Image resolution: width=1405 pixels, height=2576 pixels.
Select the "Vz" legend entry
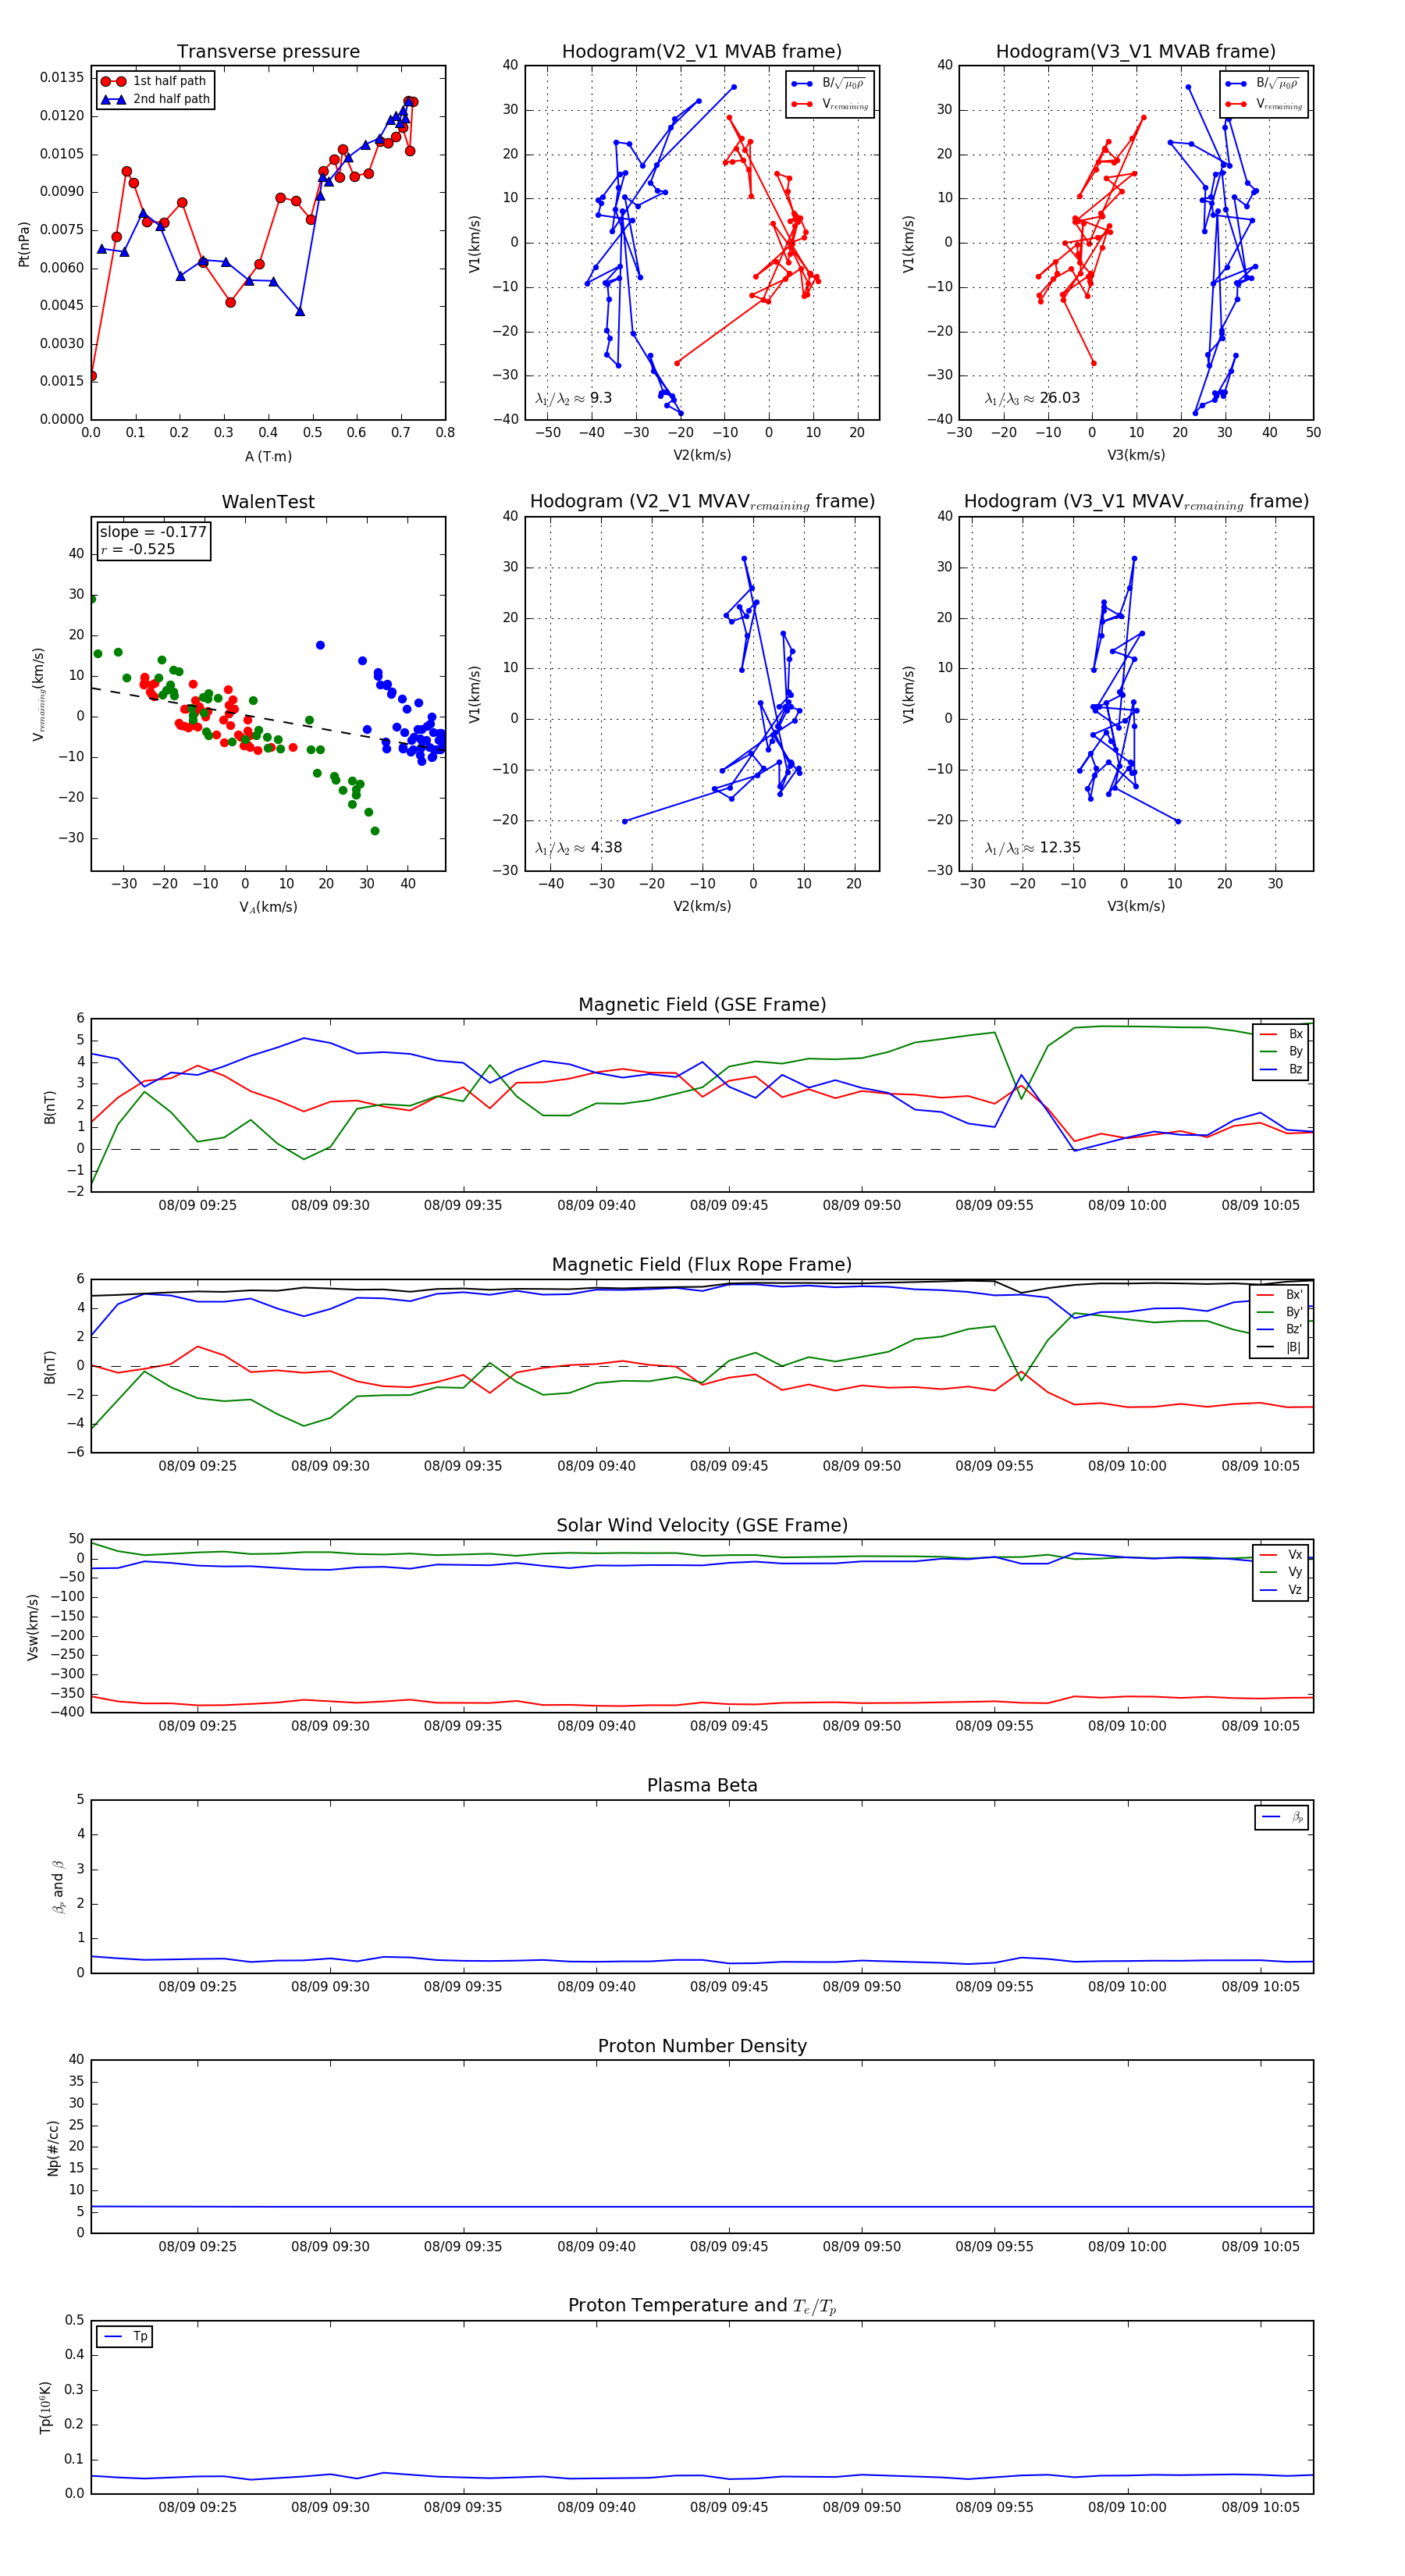(x=1281, y=1590)
